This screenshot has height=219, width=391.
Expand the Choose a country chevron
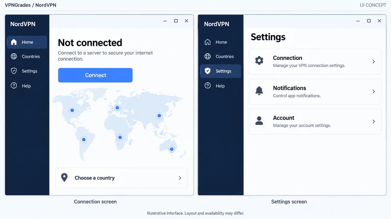coord(180,178)
